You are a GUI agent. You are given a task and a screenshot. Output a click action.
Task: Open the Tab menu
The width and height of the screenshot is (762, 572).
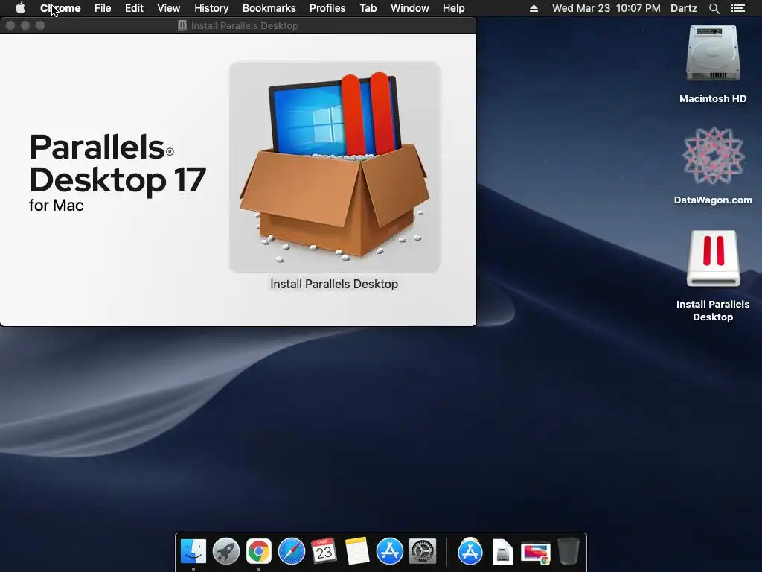pos(368,8)
